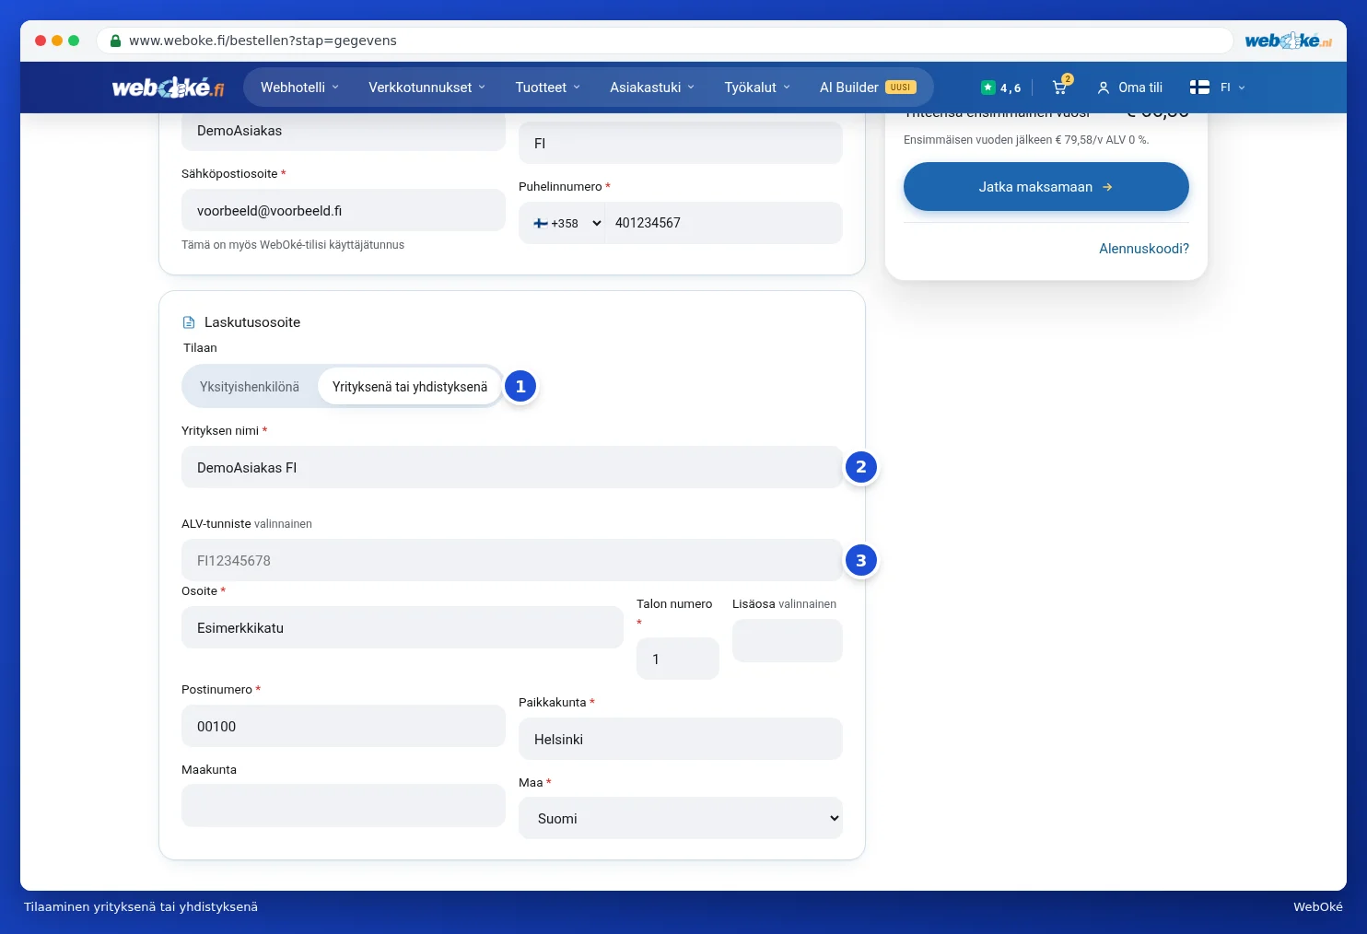
Task: Select Yrityksenä tai yhdistyksenä option
Action: point(410,387)
